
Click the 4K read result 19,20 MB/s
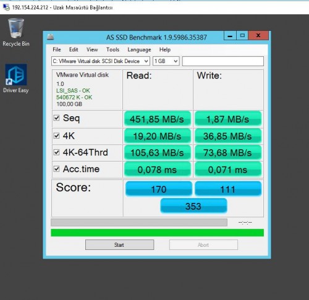click(x=158, y=136)
